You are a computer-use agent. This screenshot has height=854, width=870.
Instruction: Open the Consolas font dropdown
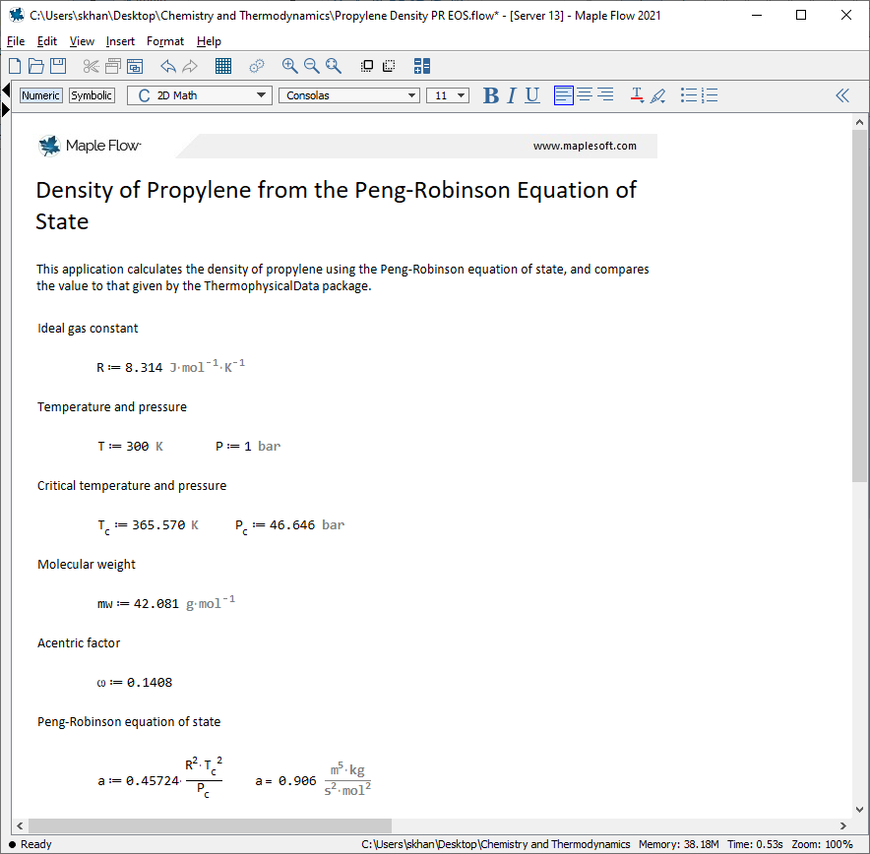pyautogui.click(x=349, y=95)
